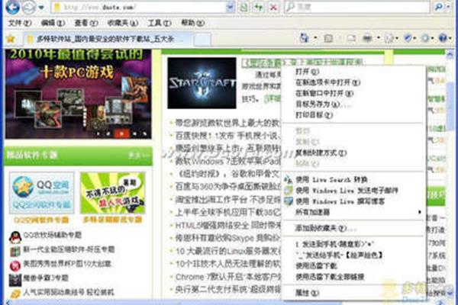458x305 pixels.
Task: Choose 复制快捷方式 in context menu
Action: pyautogui.click(x=353, y=152)
